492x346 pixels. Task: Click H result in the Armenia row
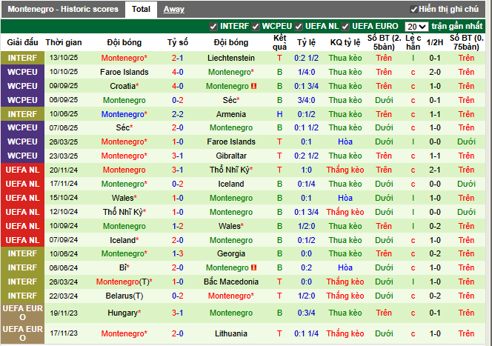279,114
